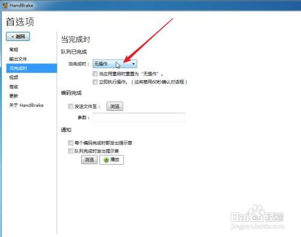Click the HandBrake pineapple icon in title bar
This screenshot has height=237, width=301.
(x=5, y=5)
